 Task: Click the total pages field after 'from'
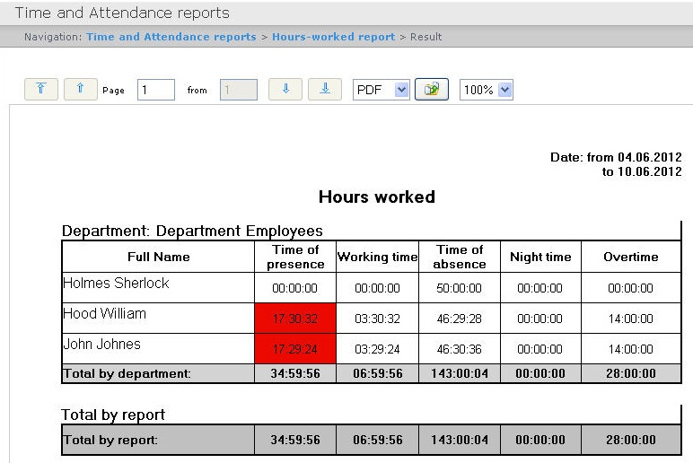pos(238,90)
